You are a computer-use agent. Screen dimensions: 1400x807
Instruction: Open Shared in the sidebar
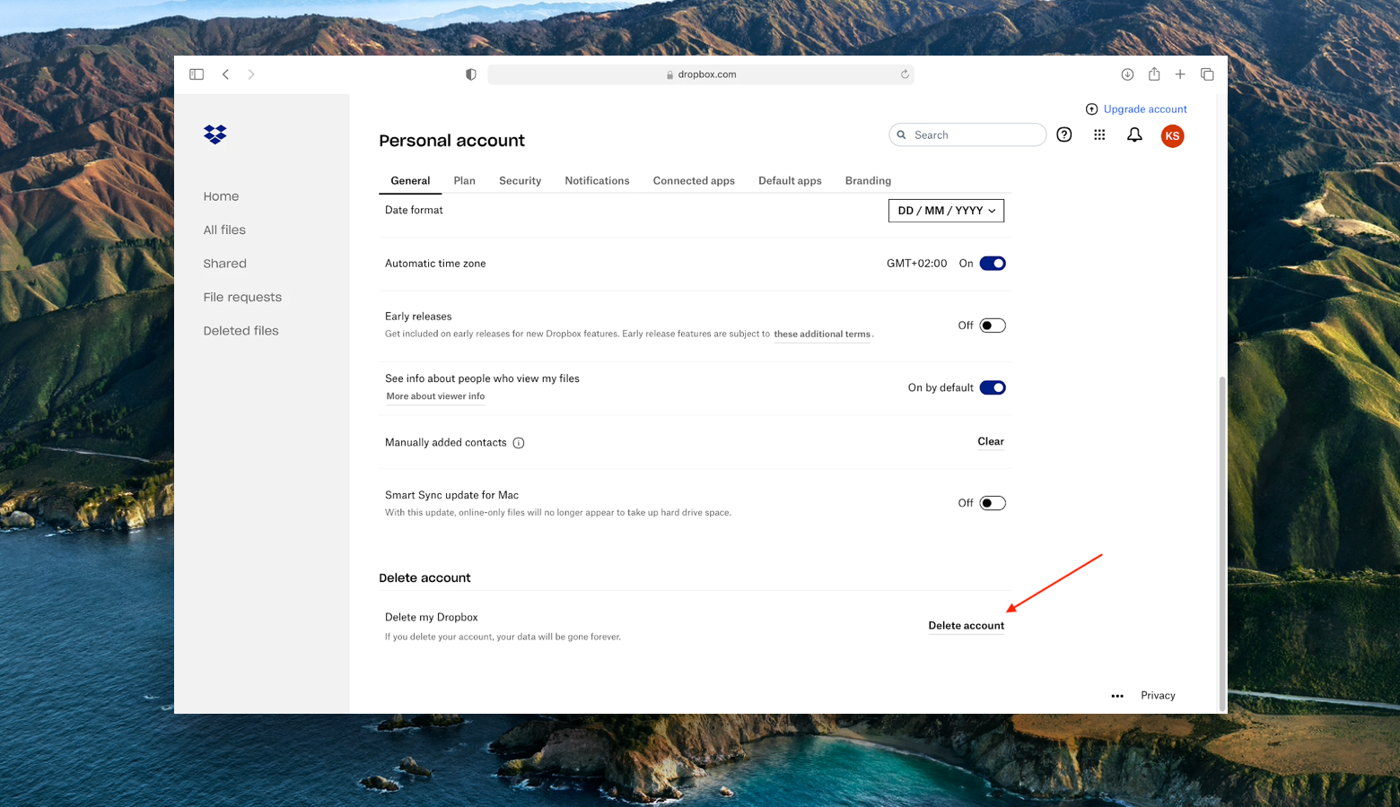[224, 264]
